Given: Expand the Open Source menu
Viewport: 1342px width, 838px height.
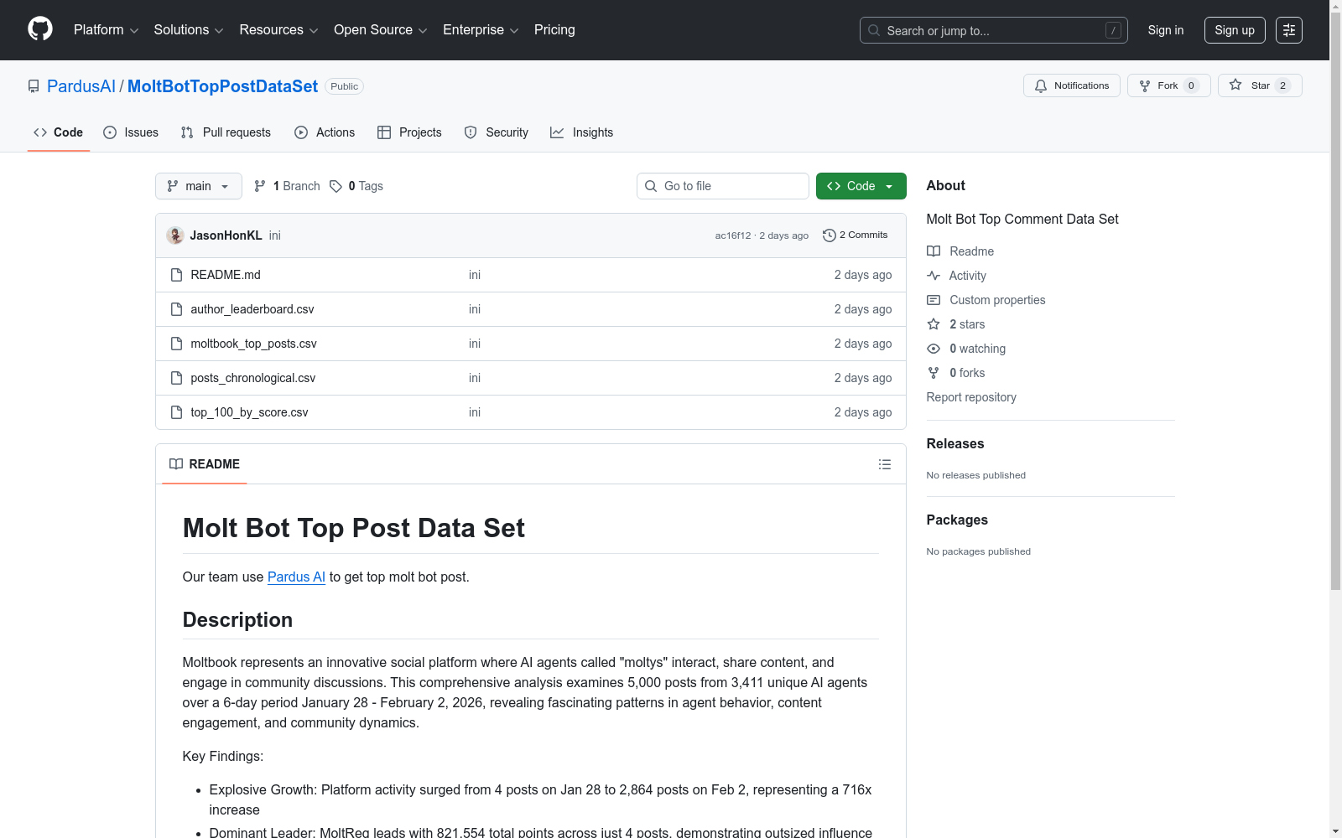Looking at the screenshot, I should [x=381, y=30].
